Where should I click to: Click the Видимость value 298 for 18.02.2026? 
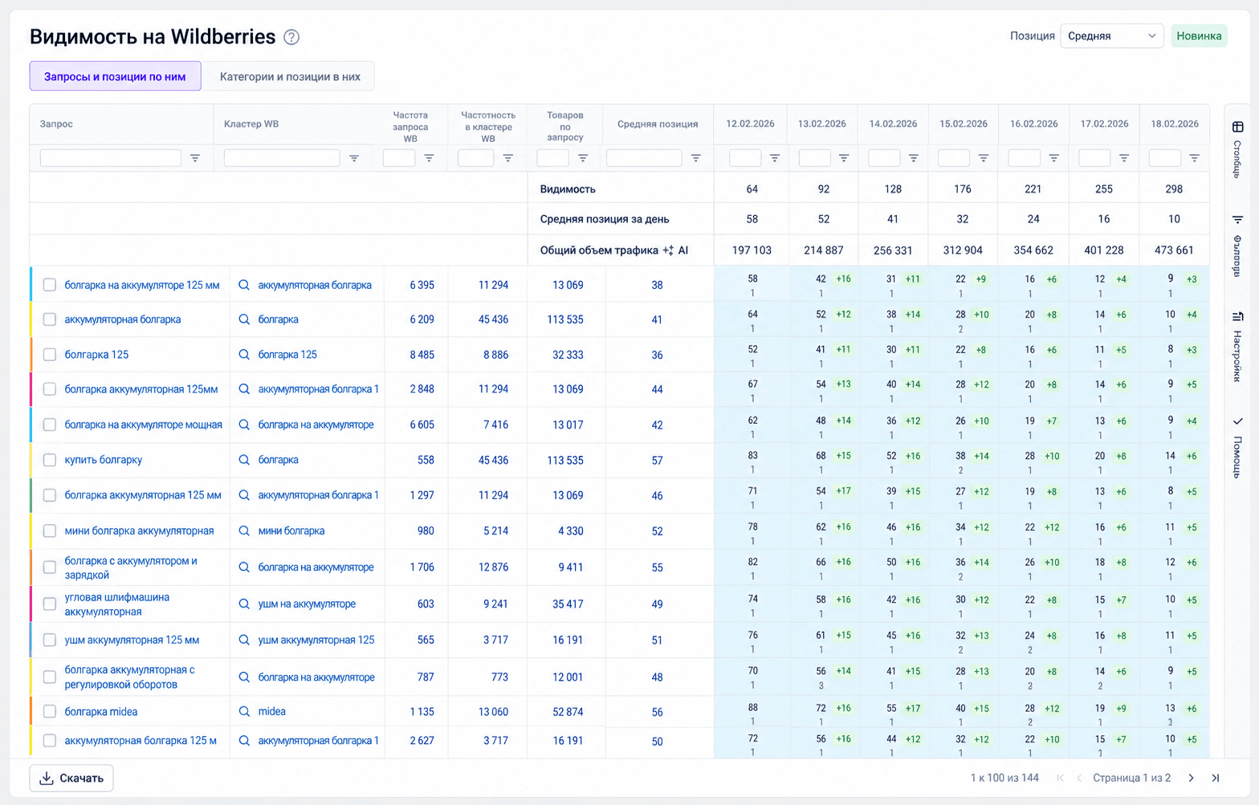coord(1174,189)
